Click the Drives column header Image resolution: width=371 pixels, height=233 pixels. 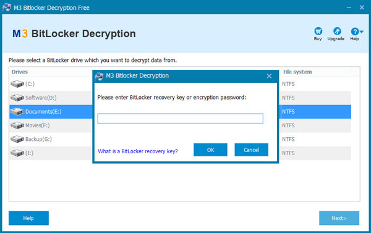pos(20,72)
